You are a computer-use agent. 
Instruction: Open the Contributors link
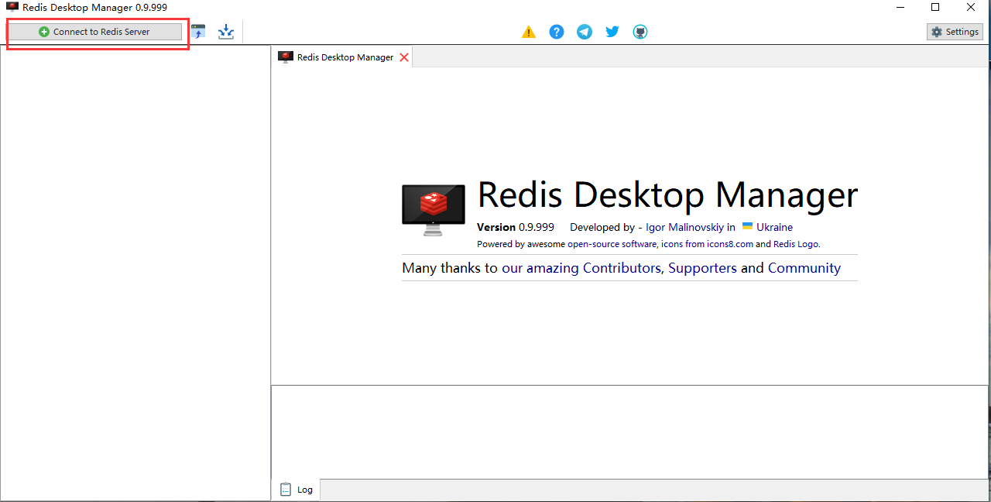tap(622, 268)
